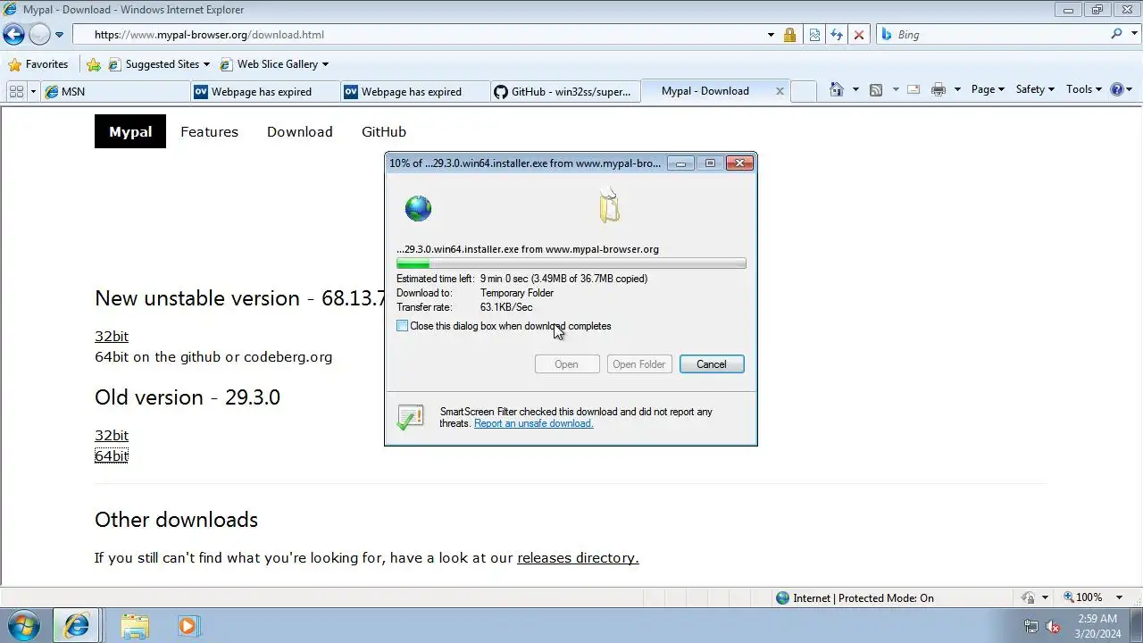Open the Tools menu
The width and height of the screenshot is (1143, 643).
[x=1084, y=89]
